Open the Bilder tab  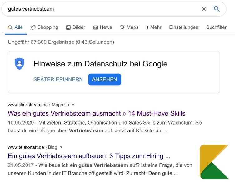click(x=76, y=27)
